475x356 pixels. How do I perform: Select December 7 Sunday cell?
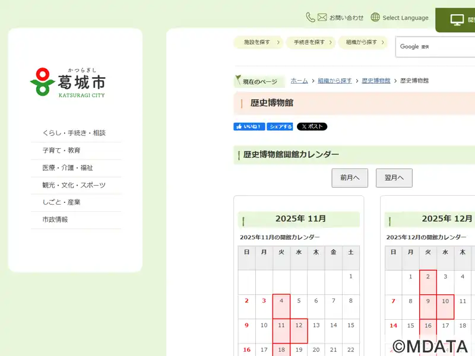pyautogui.click(x=393, y=307)
